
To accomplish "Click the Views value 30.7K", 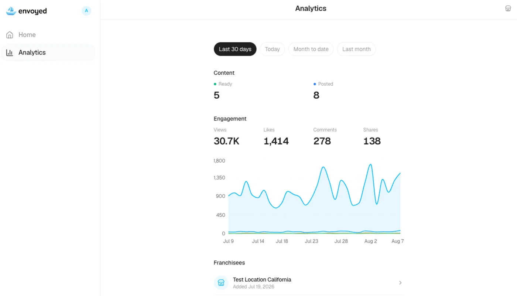I will pyautogui.click(x=227, y=141).
